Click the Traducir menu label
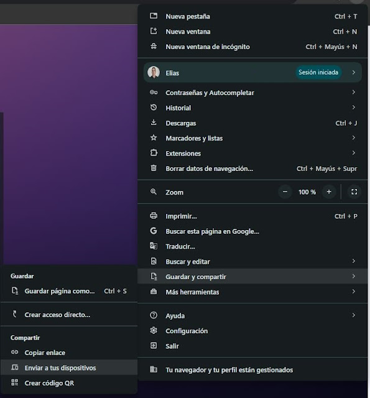The image size is (370, 398). (180, 246)
